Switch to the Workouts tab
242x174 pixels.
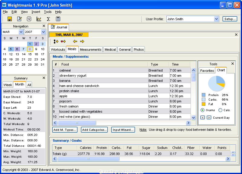point(58,50)
